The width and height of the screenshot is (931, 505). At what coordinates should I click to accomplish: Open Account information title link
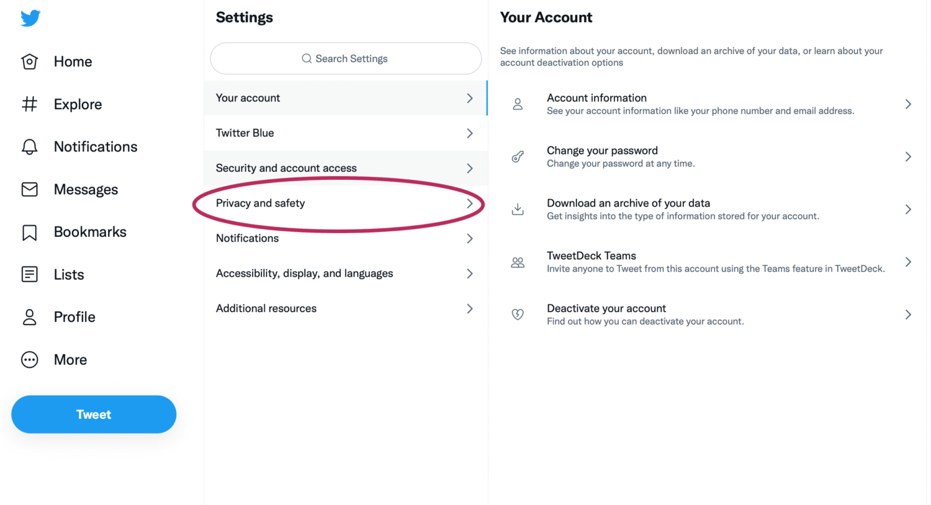596,98
